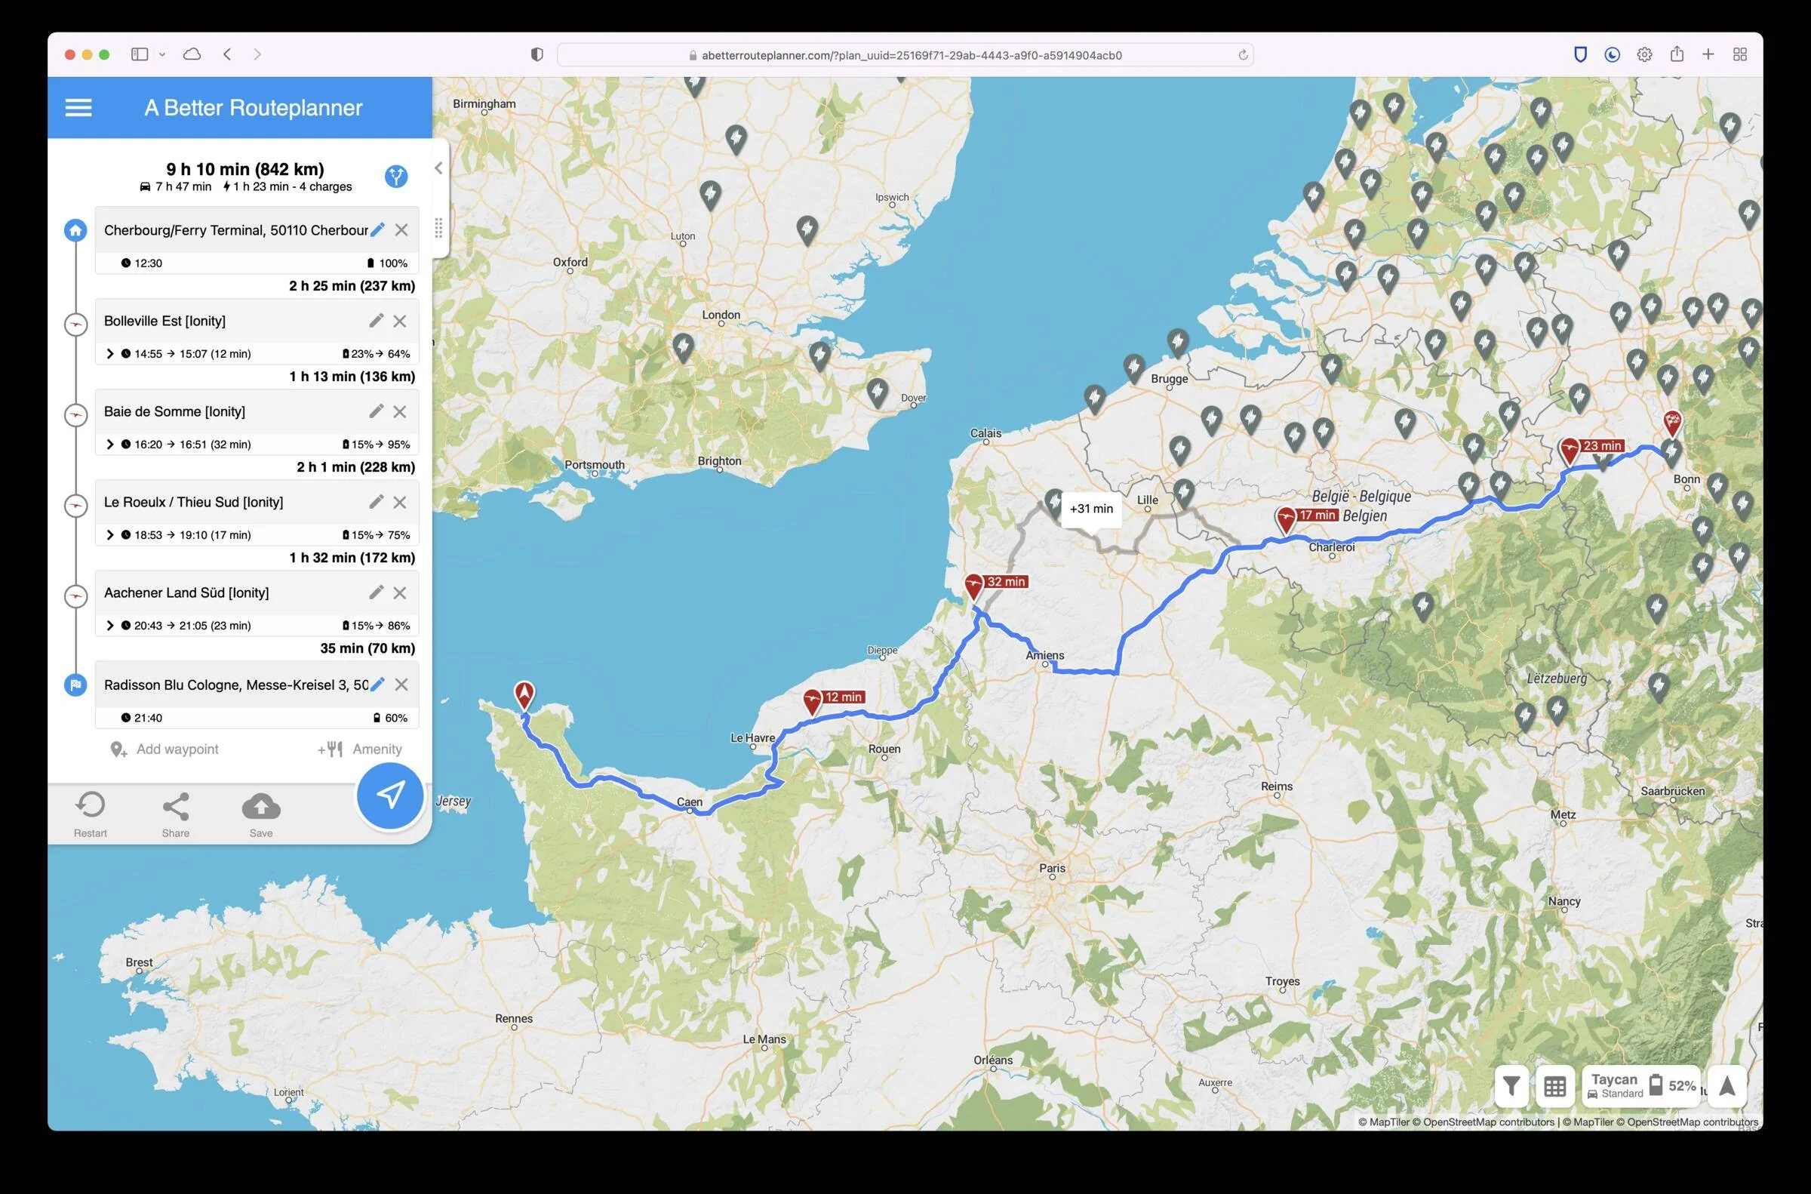Click the 32 min charger map marker
1811x1194 pixels.
(x=973, y=586)
